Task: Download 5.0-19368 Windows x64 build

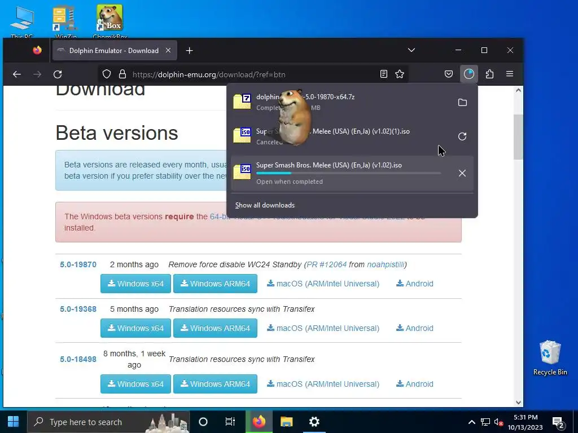Action: point(135,328)
